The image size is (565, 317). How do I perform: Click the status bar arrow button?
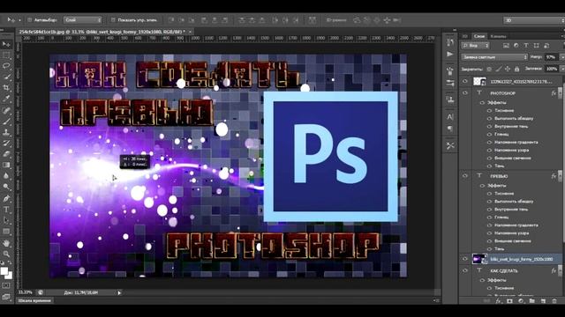pyautogui.click(x=119, y=292)
